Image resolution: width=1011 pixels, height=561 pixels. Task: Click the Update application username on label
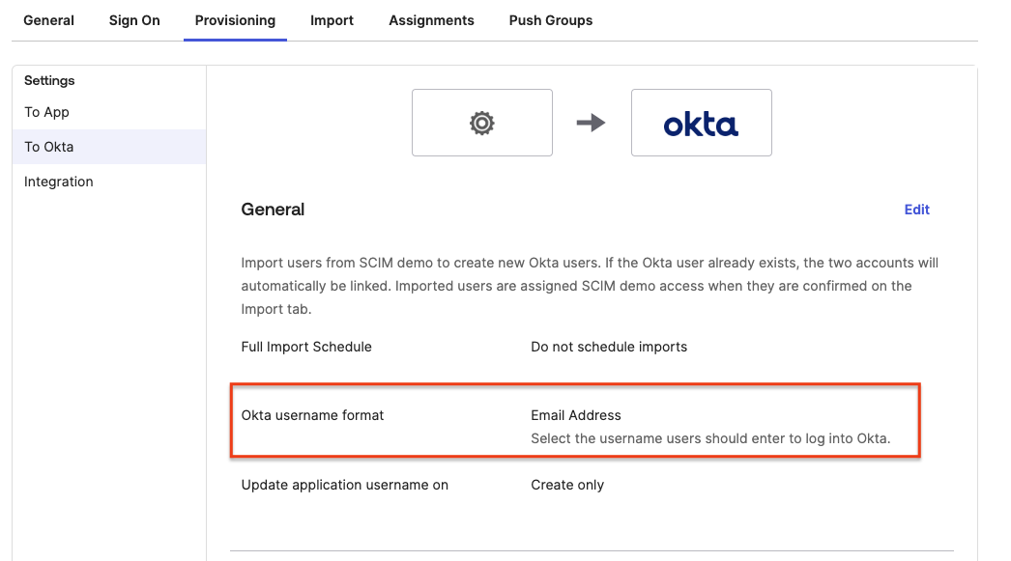click(x=344, y=485)
